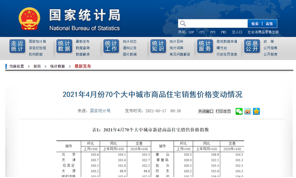The height and width of the screenshot is (178, 296).
Task: Open 高级 advanced search
Action: (269, 24)
